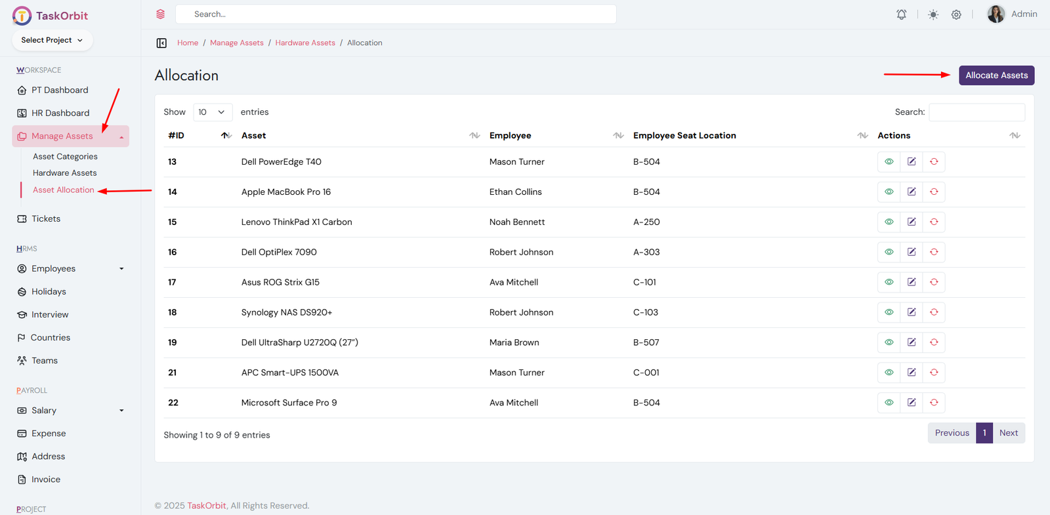Click return icon for Microsoft Surface Pro 9
The height and width of the screenshot is (515, 1050).
pos(934,403)
